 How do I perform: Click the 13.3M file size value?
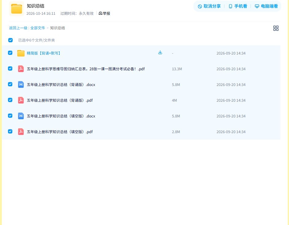point(177,69)
